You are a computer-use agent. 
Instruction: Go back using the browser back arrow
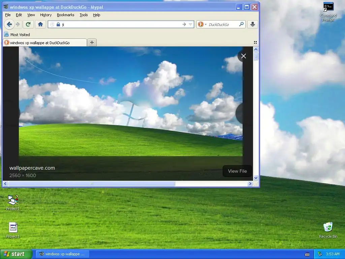9,24
